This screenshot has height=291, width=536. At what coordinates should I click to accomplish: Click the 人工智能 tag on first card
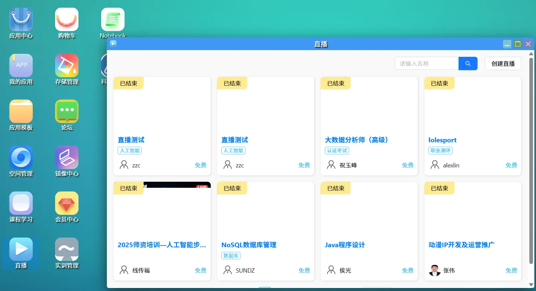(130, 151)
